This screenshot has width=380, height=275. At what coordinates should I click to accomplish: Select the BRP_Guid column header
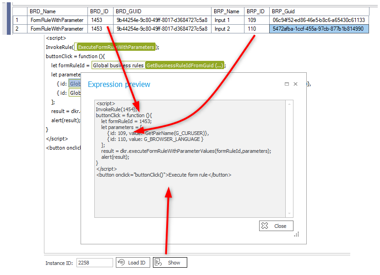coord(319,11)
